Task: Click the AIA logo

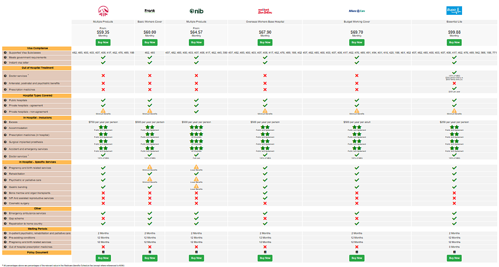Action: [x=103, y=11]
